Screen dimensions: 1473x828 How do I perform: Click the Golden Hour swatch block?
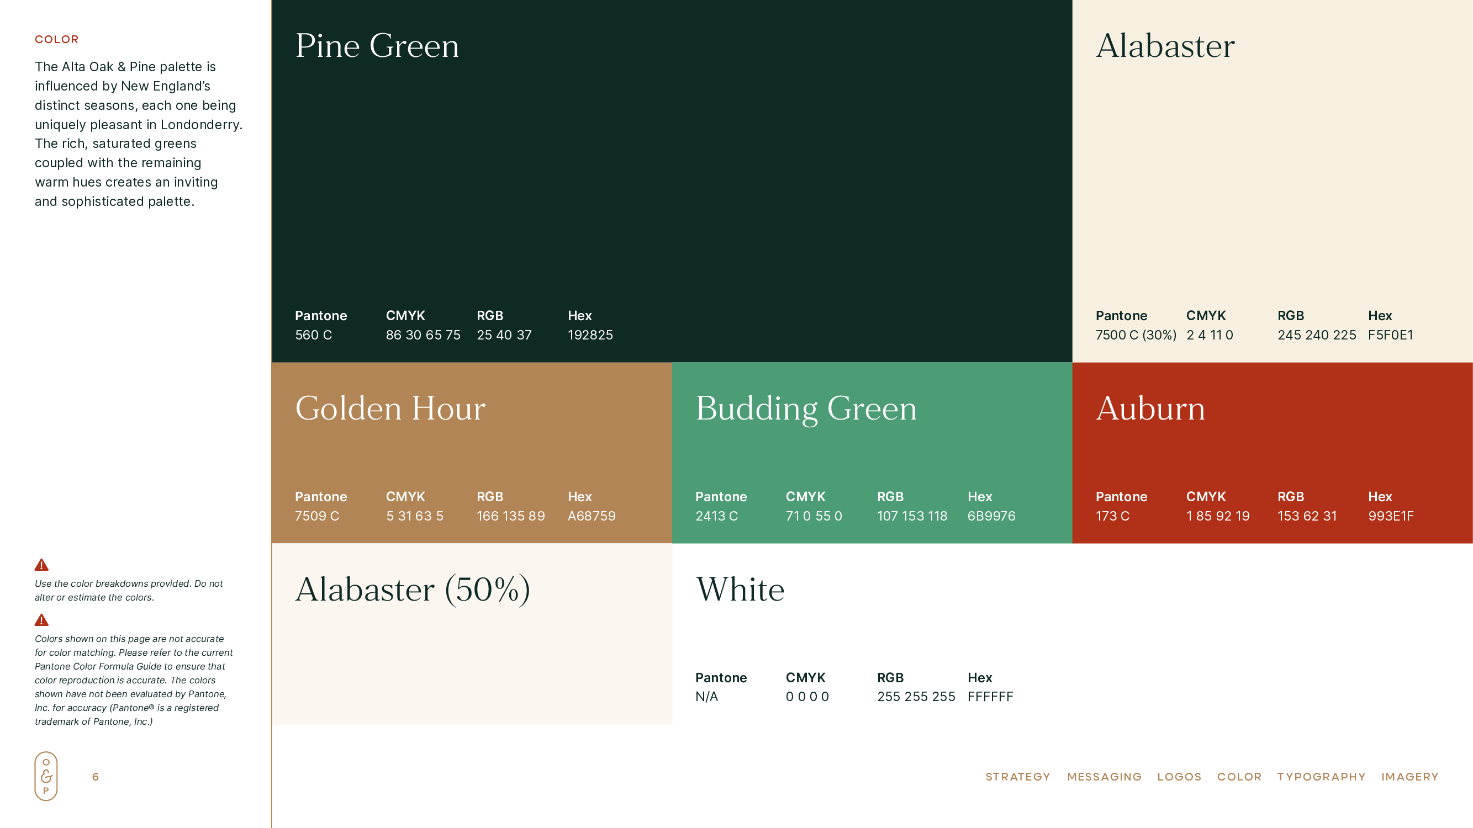(471, 452)
